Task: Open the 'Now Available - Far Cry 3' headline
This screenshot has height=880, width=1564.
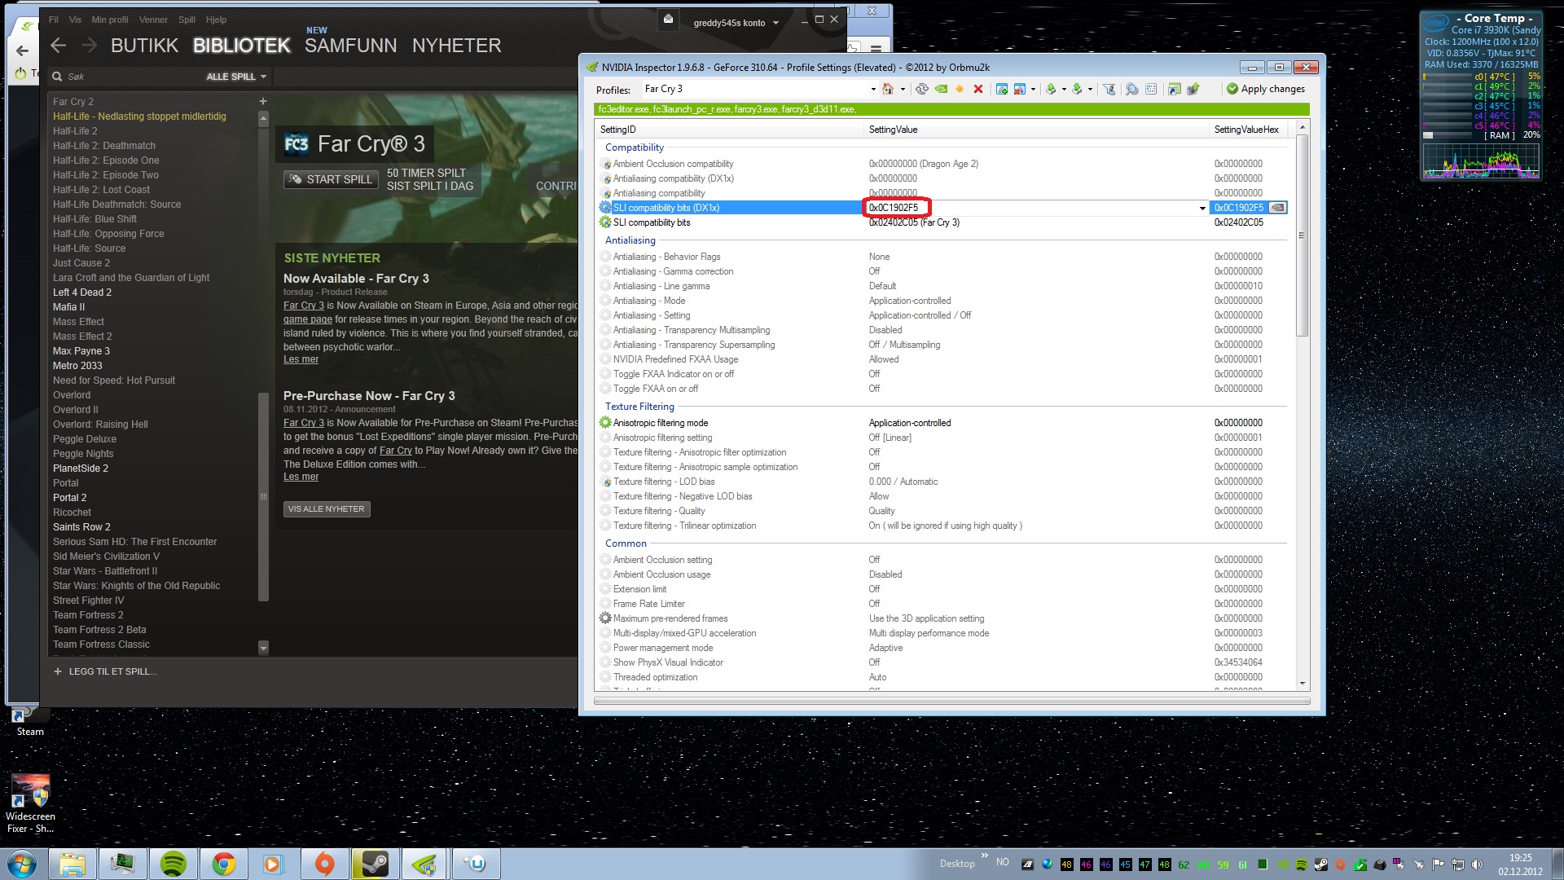Action: click(356, 279)
